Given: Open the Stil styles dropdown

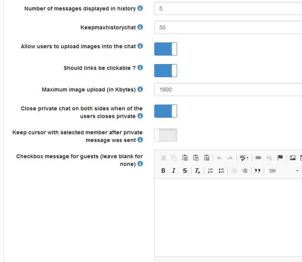Looking at the screenshot, I should click(x=284, y=171).
